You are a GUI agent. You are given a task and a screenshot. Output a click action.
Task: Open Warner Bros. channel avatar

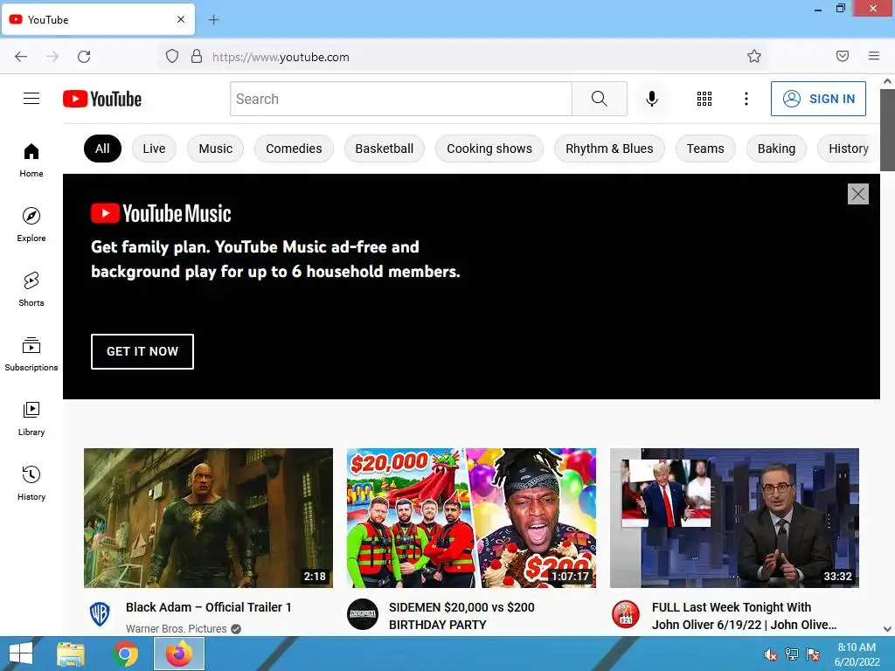100,615
